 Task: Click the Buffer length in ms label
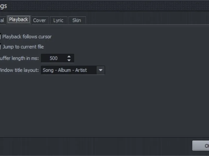[19, 58]
